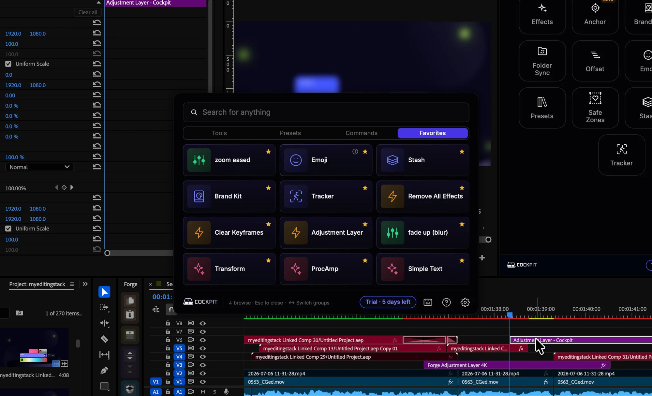The height and width of the screenshot is (396, 652).
Task: Open the Offset tile
Action: 595,61
